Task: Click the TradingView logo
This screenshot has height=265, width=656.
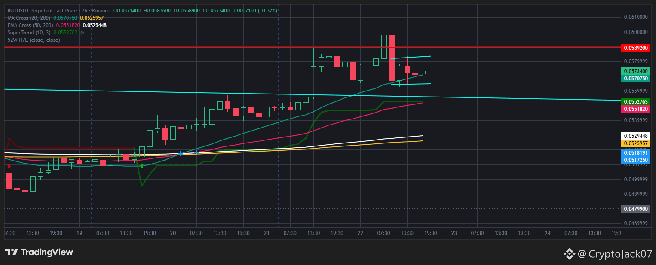Action: 39,253
